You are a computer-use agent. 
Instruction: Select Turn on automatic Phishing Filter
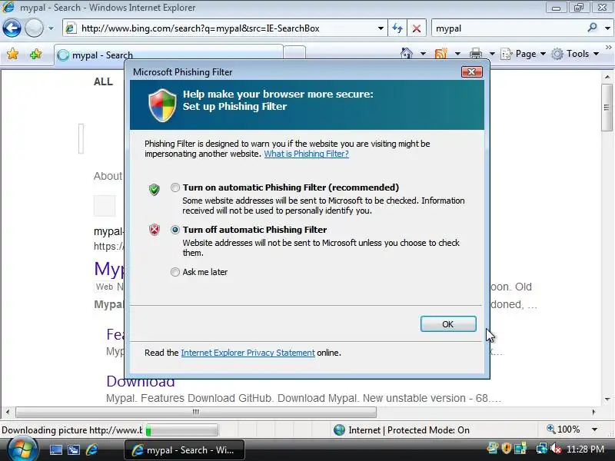tap(175, 187)
